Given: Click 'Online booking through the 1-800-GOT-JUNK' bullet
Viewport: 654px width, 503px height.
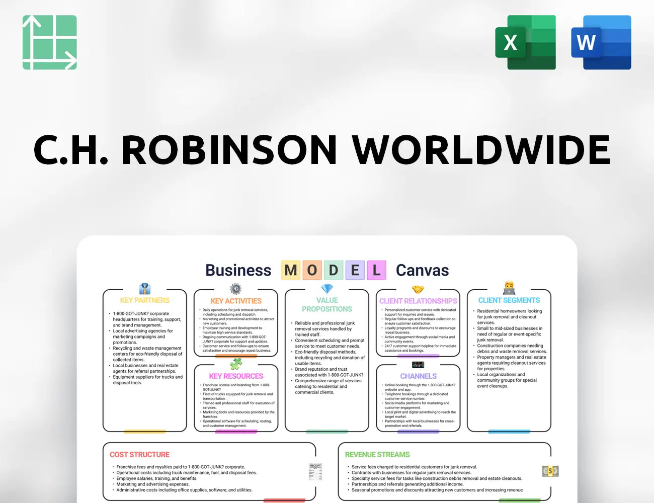Looking at the screenshot, I should pyautogui.click(x=420, y=387).
